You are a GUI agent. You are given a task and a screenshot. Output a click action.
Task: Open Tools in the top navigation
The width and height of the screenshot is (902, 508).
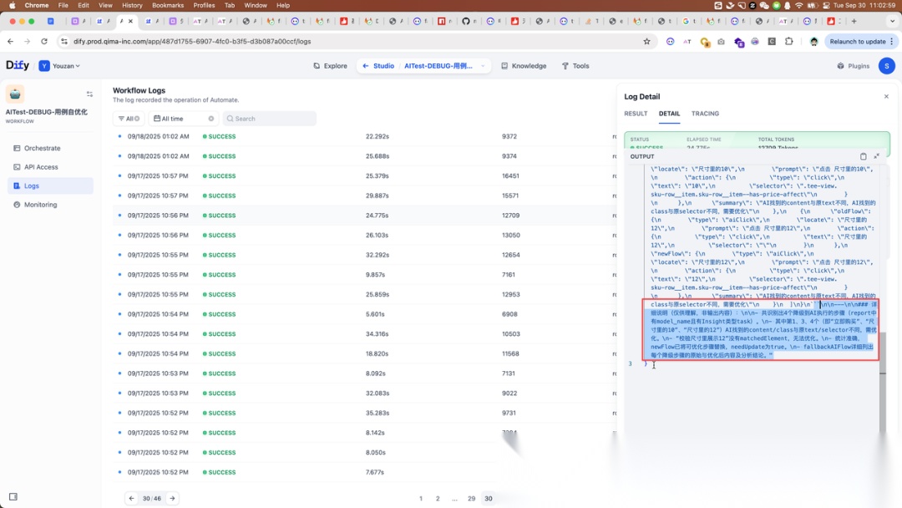tap(575, 66)
